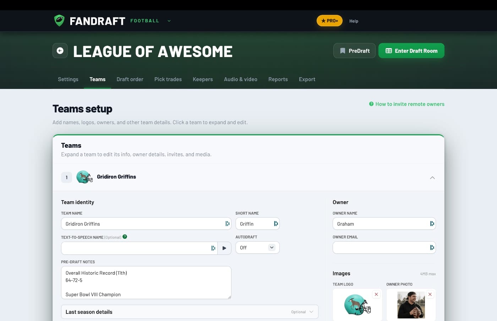Remove the owner photo image
Image resolution: width=497 pixels, height=321 pixels.
point(430,294)
